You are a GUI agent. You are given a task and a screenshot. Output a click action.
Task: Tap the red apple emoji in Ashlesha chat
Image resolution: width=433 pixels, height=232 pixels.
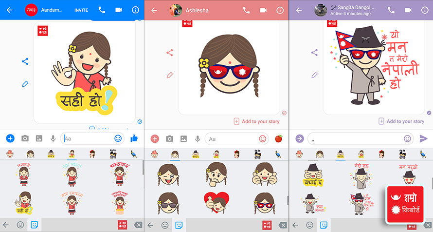pos(279,138)
